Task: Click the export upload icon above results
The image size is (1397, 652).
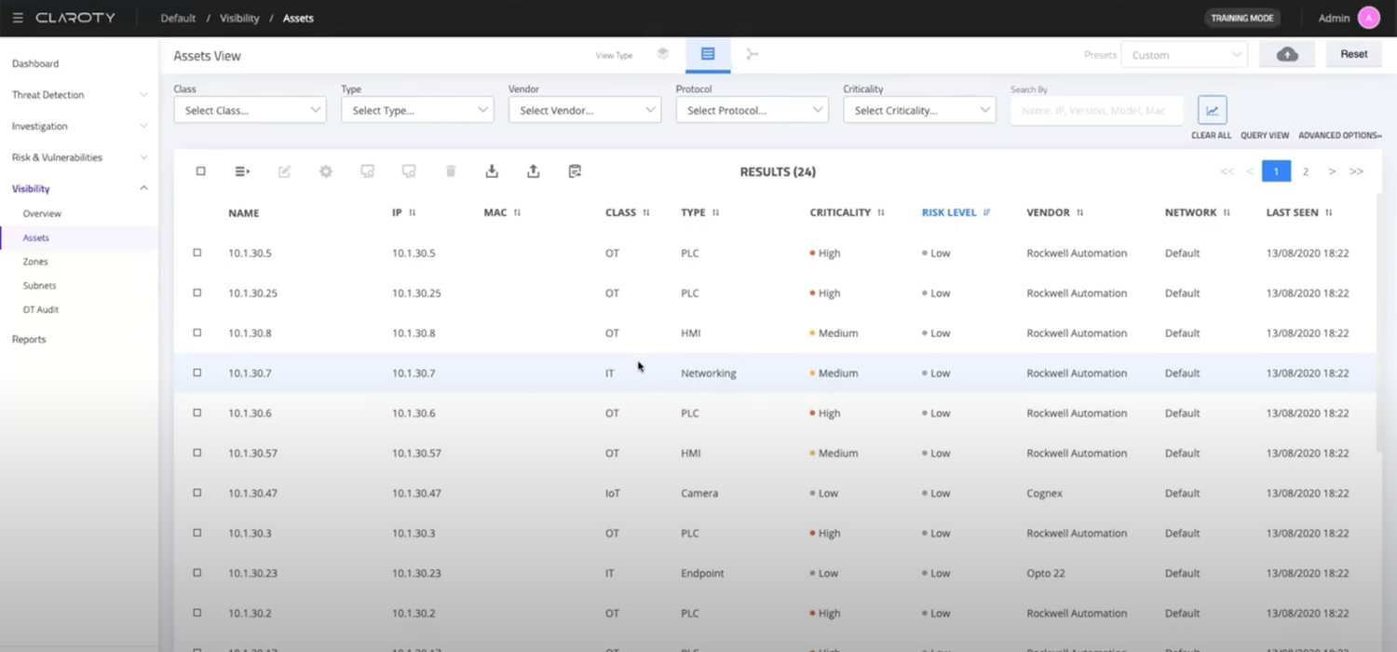Action: coord(533,171)
